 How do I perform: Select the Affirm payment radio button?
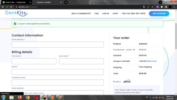(114, 81)
